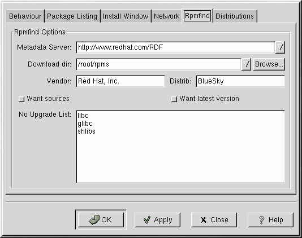The width and height of the screenshot is (302, 238).
Task: Open the Download dir dropdown arrow
Action: [246, 64]
